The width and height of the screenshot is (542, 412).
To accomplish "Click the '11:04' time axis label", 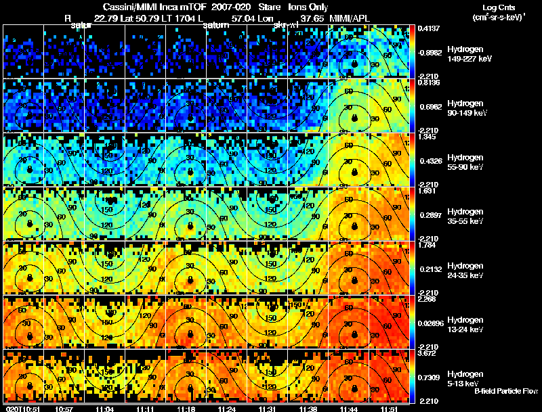I will pos(105,409).
